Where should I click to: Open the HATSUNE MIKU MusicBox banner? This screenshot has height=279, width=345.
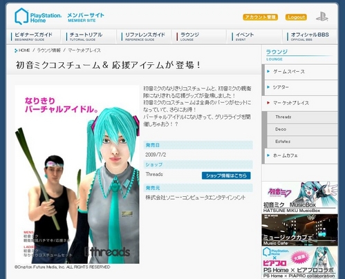click(299, 198)
